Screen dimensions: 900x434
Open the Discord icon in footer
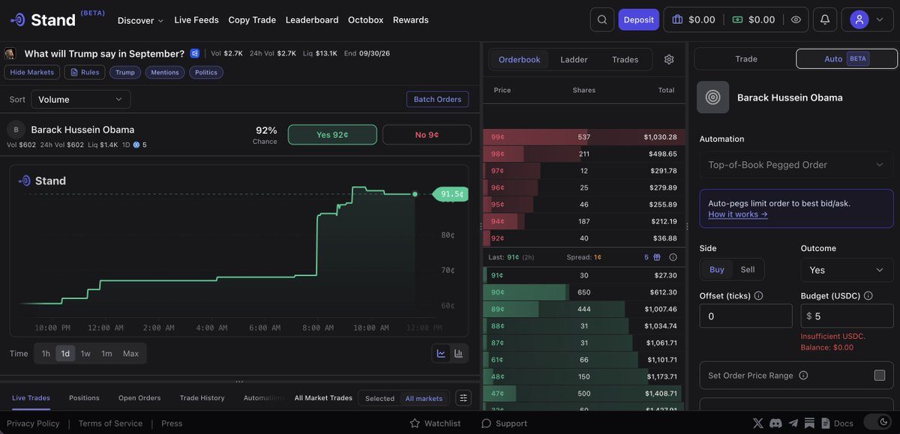775,424
